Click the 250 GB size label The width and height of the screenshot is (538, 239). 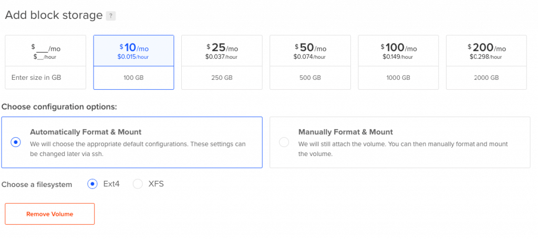coord(222,78)
